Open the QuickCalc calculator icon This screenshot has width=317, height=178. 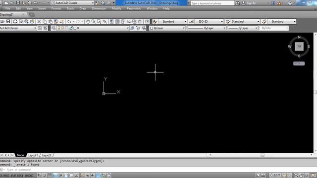(x=140, y=21)
